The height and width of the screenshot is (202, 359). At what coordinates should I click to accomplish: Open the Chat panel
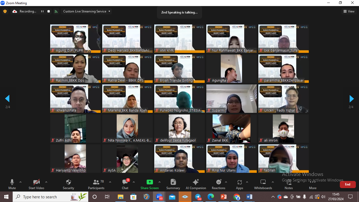[x=125, y=184]
